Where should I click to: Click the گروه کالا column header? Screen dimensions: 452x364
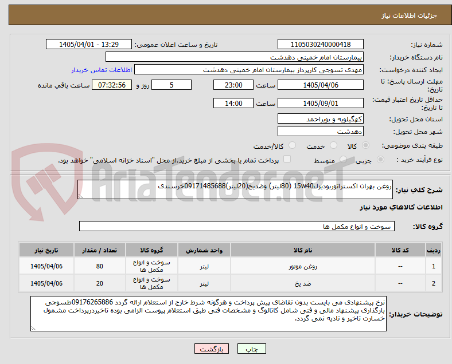[151, 250]
